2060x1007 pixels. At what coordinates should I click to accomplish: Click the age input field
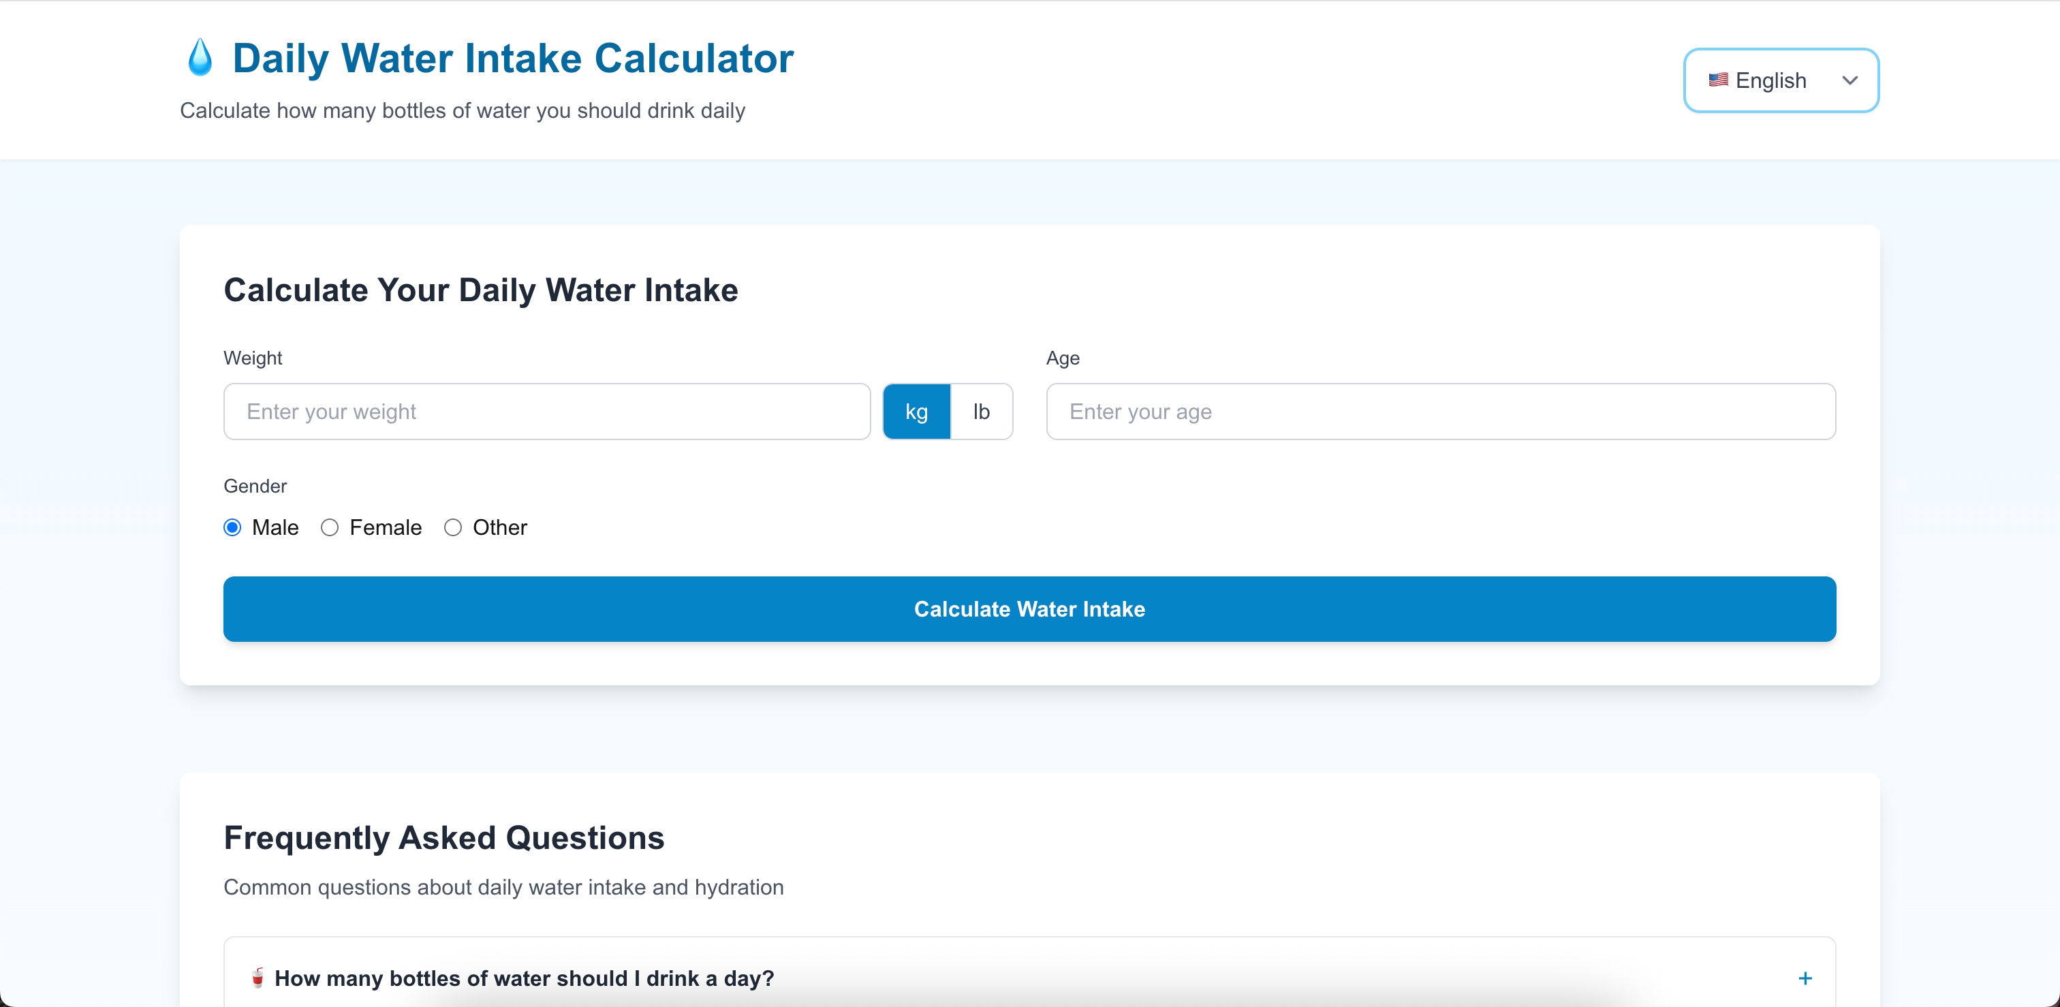tap(1439, 411)
